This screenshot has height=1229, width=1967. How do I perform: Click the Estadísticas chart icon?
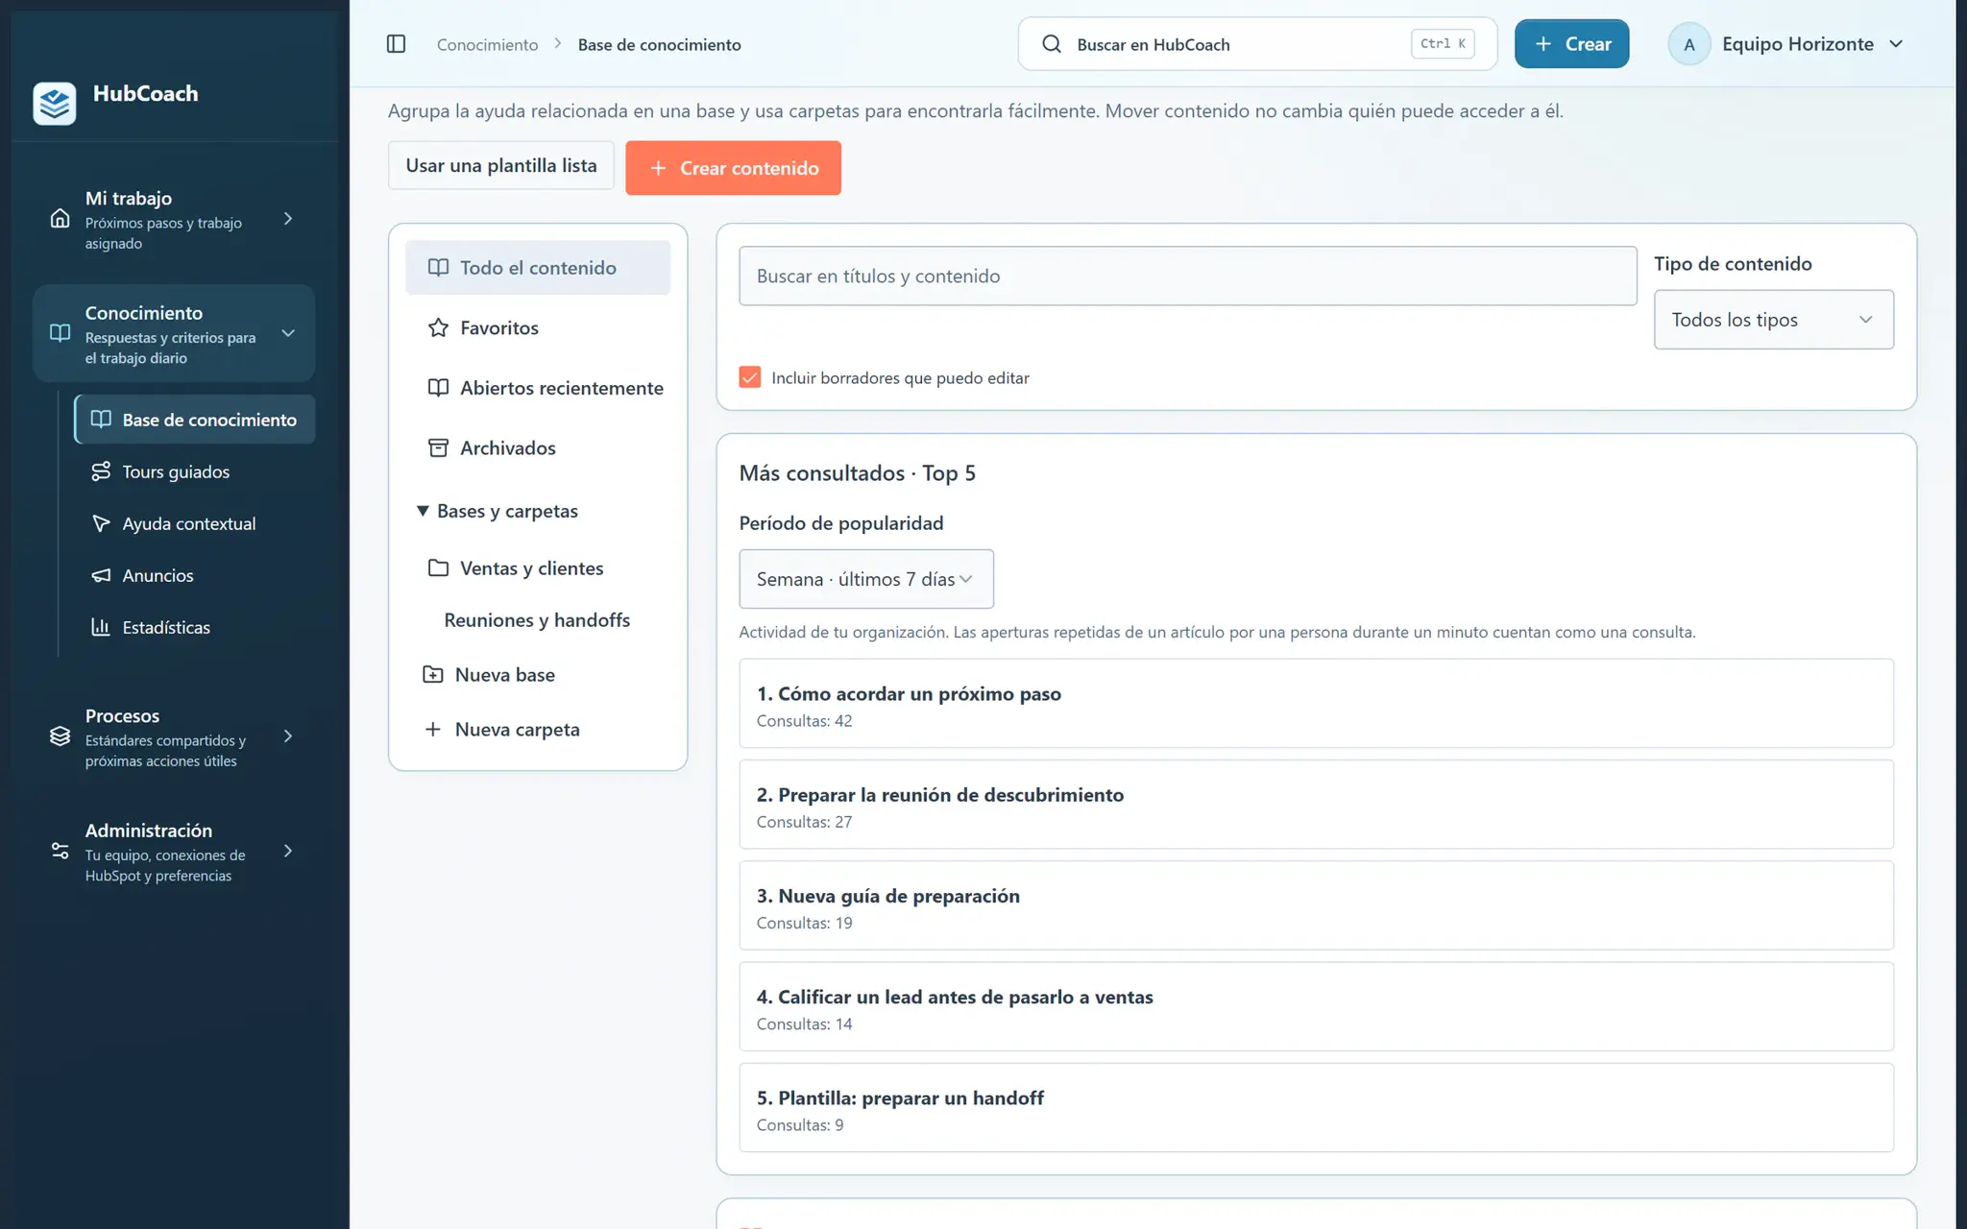[x=101, y=627]
